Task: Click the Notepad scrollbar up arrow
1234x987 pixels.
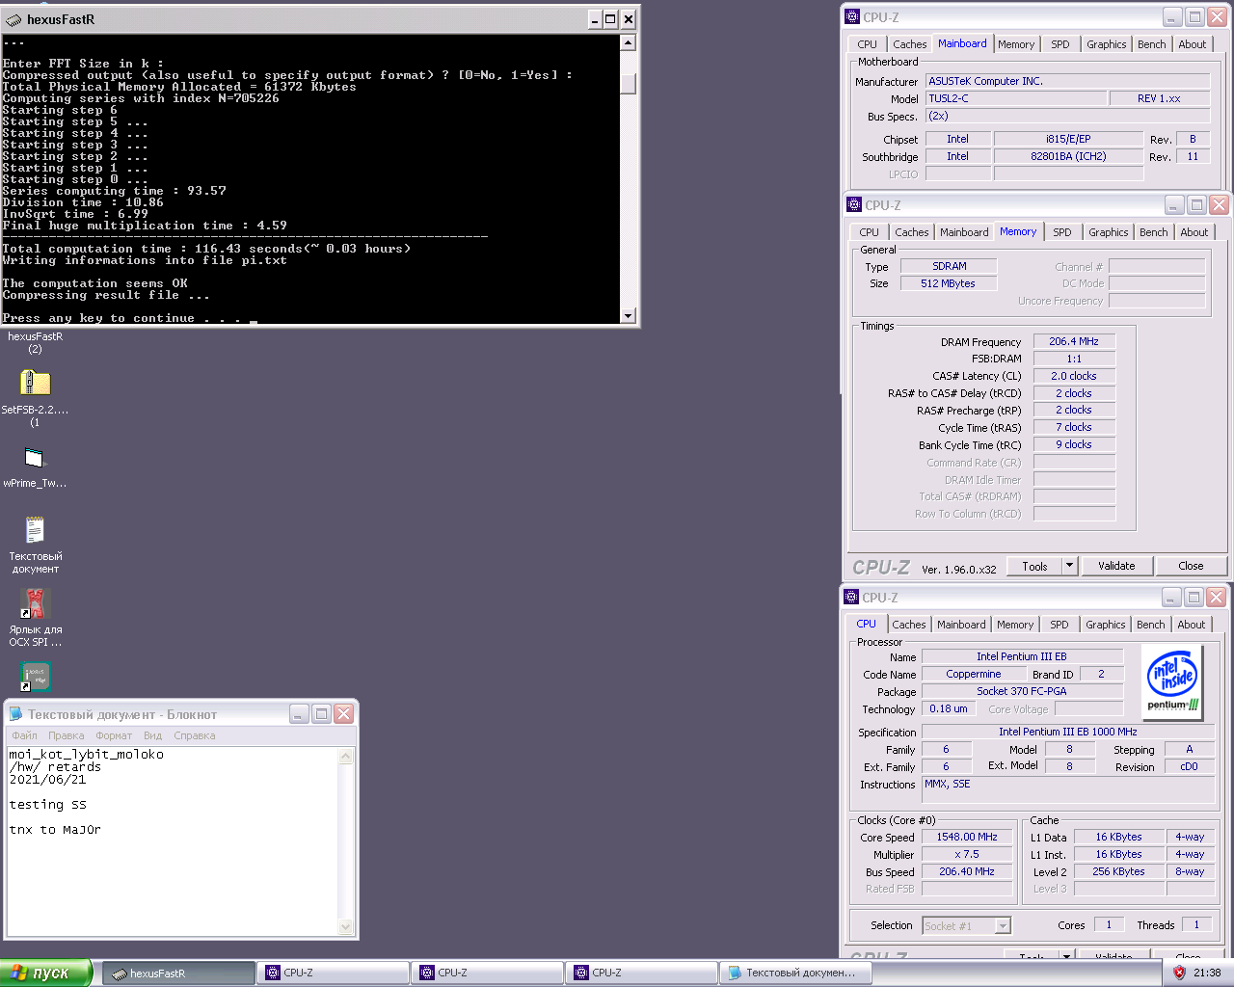Action: (x=347, y=757)
